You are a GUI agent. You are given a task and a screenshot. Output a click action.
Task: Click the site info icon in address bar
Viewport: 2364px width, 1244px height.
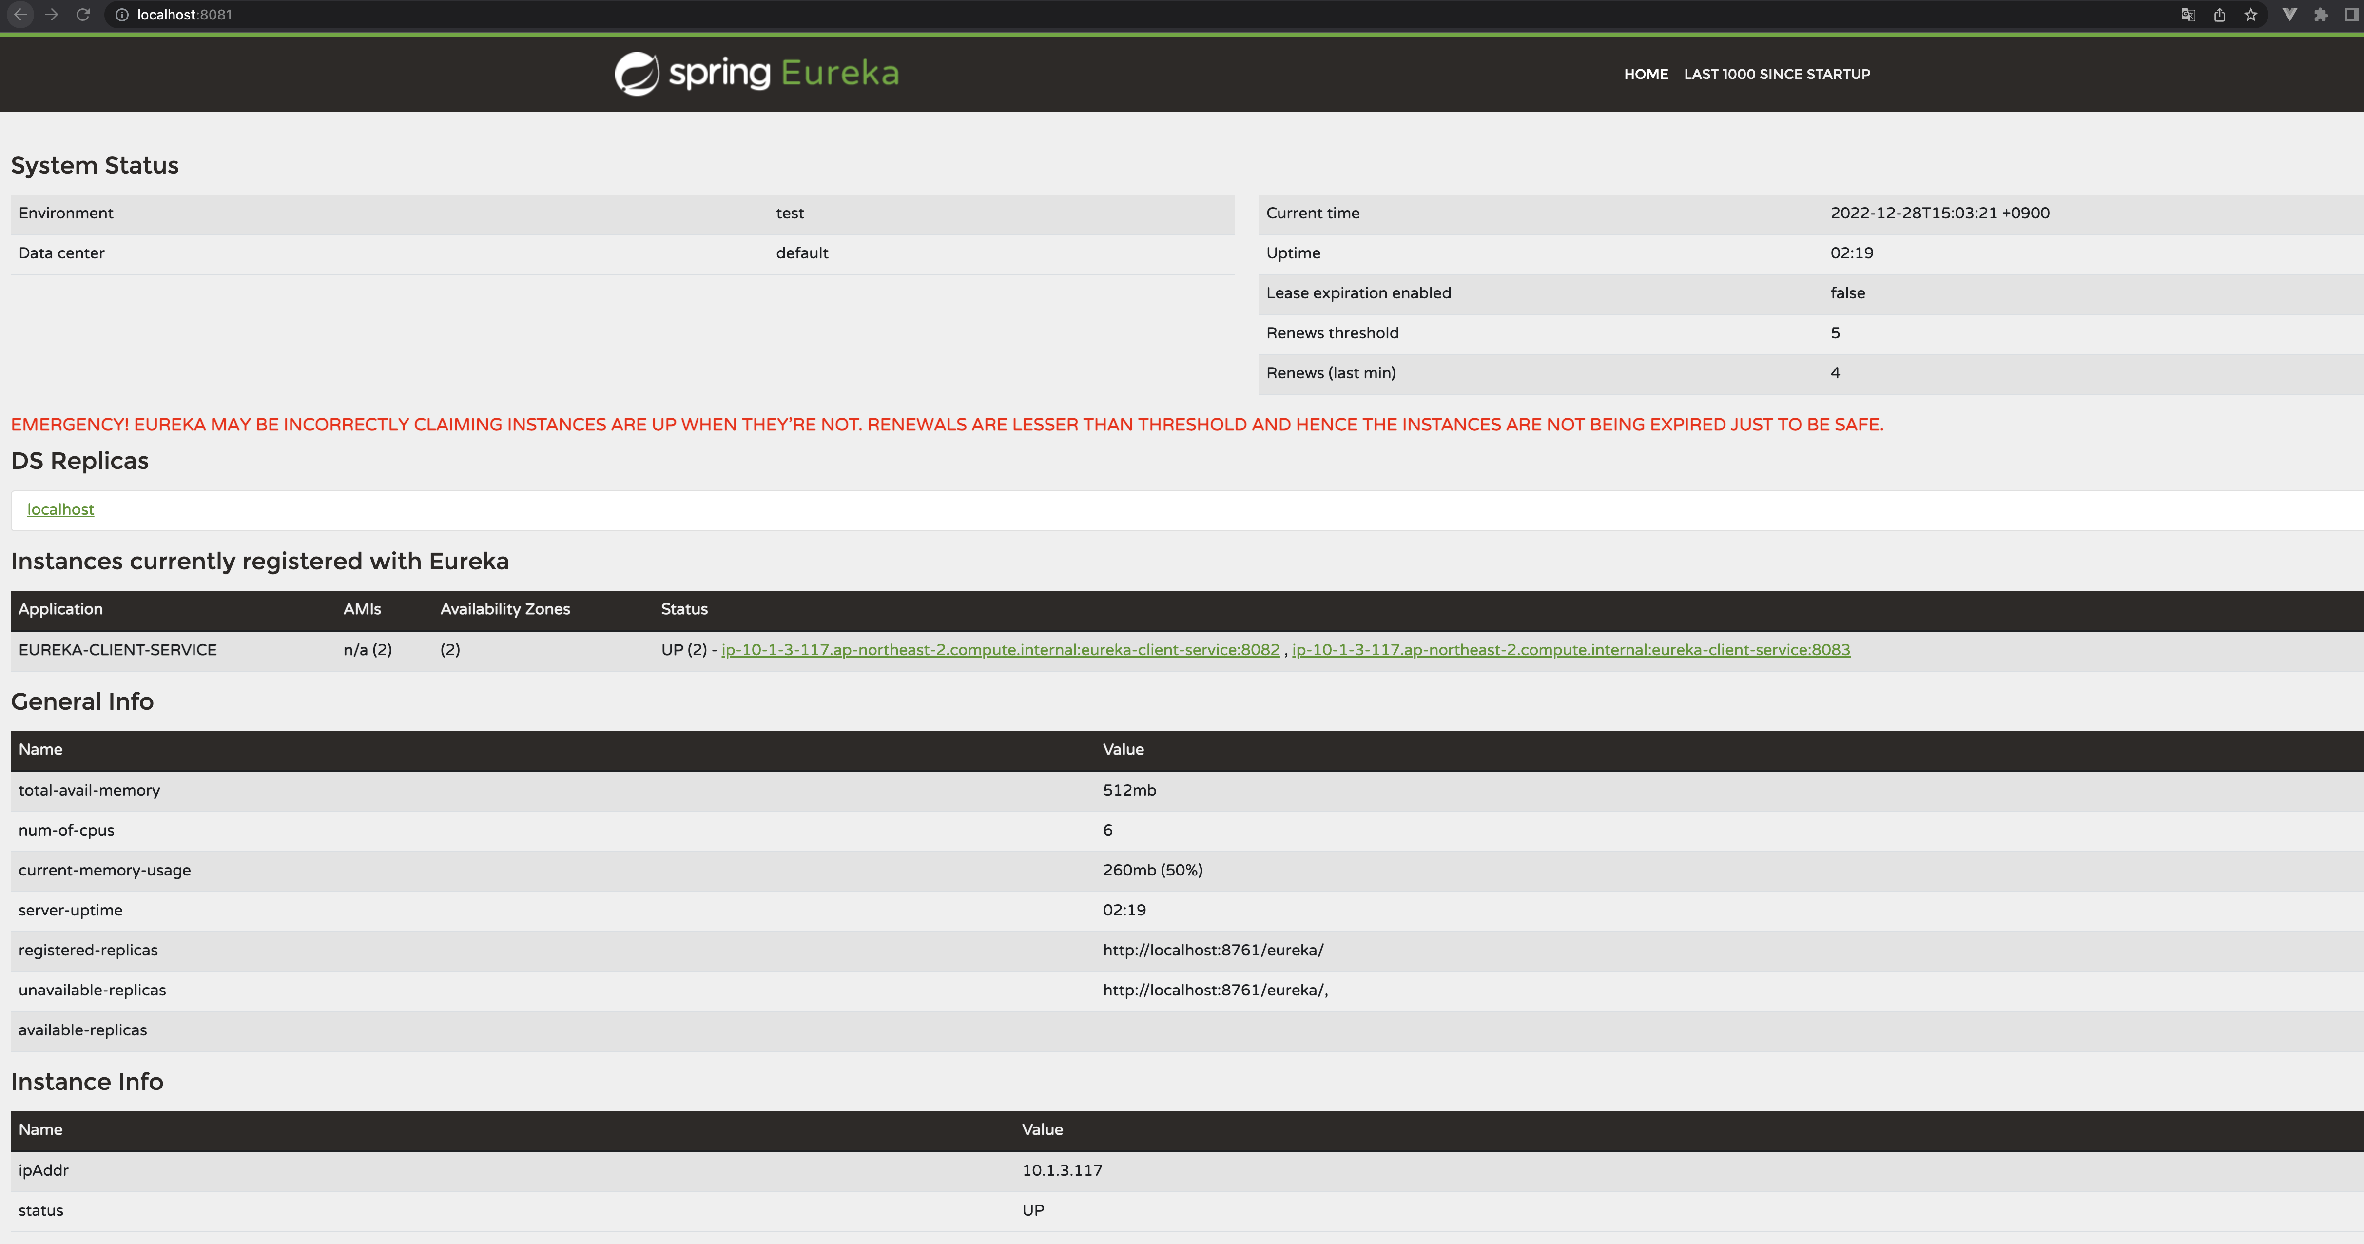(x=121, y=15)
